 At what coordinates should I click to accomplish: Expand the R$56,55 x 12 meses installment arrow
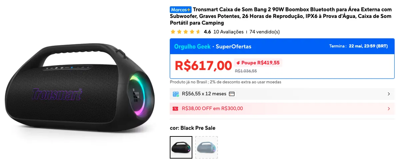tap(389, 94)
